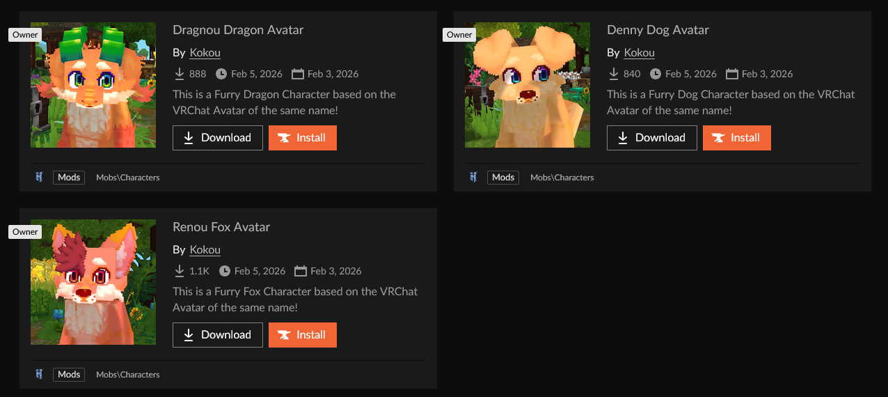Open the Dragnou Dragon Avatar thumbnail image
Screen dimensions: 888x397
pyautogui.click(x=93, y=85)
